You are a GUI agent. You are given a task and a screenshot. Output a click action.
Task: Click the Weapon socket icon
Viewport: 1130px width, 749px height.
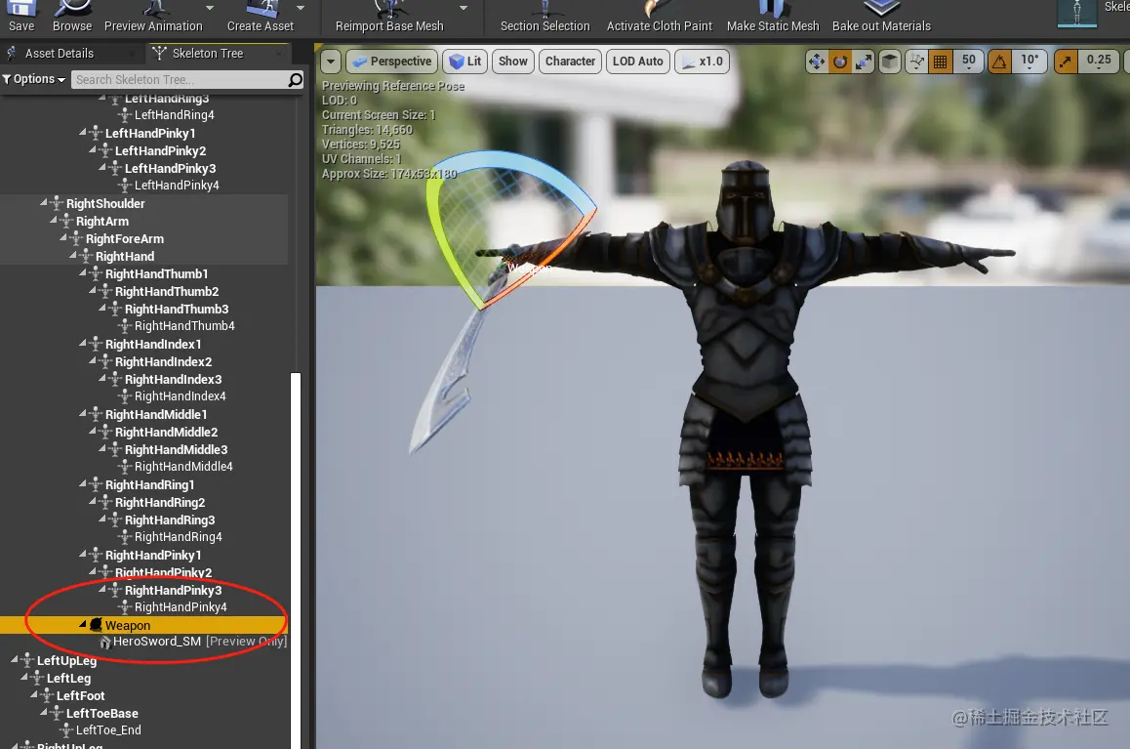pos(96,625)
